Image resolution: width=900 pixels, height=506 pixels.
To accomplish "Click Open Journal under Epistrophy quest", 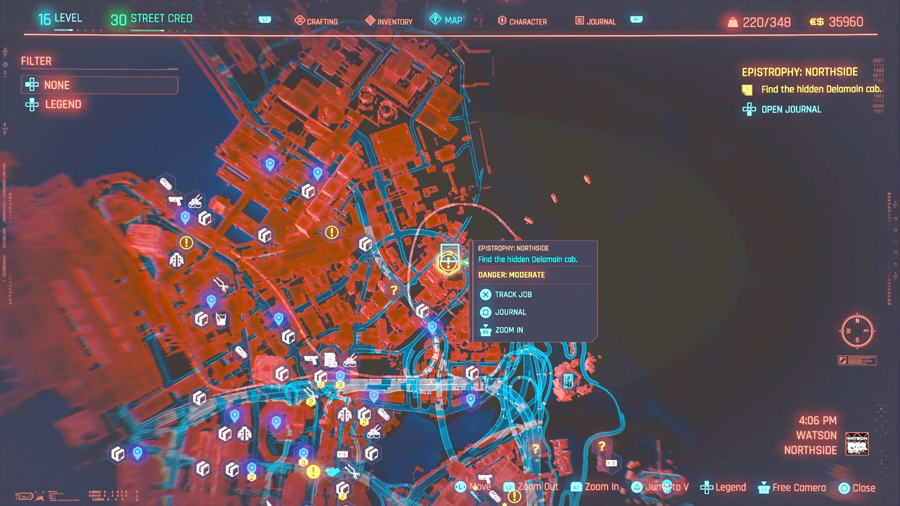I will (x=782, y=109).
